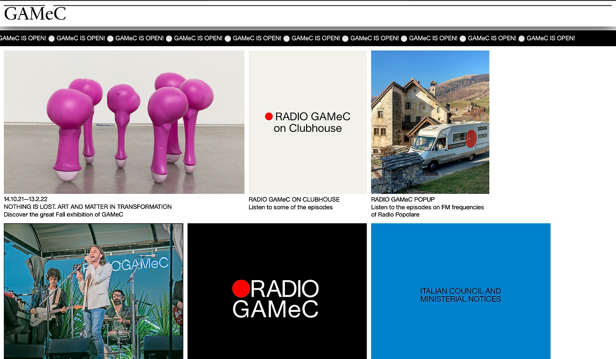Viewport: 616px width, 359px height.
Task: Open 'NOTHING IS LOST. ART AND MATTER IN TRANSFORMATION' link
Action: coord(88,207)
